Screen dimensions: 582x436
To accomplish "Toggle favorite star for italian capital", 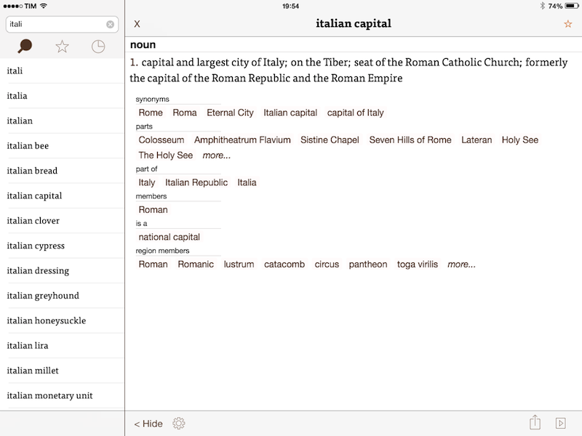I will (x=567, y=24).
